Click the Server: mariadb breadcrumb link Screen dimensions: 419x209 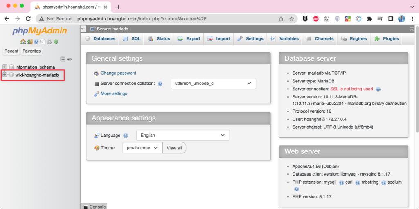(113, 29)
